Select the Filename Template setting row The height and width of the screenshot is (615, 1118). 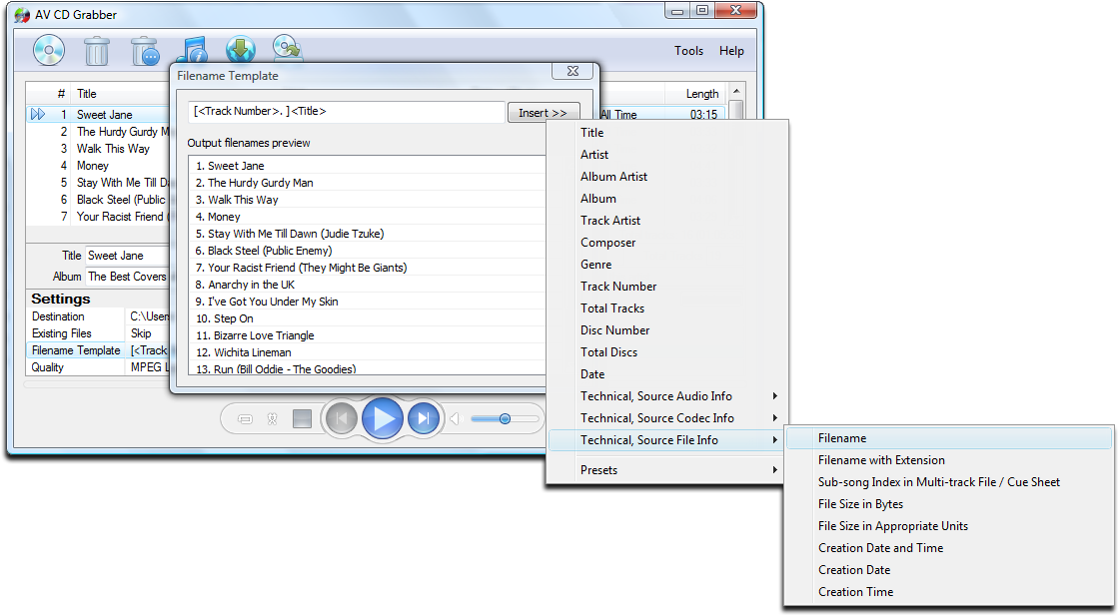[x=98, y=350]
